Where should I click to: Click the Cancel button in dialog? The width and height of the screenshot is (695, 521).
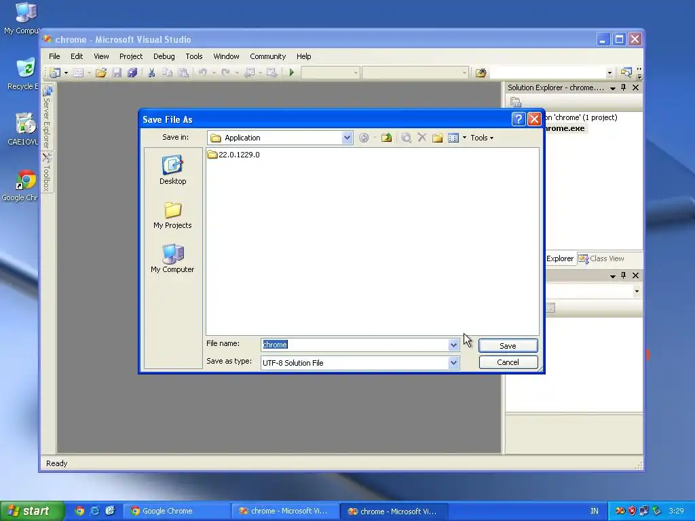coord(508,362)
